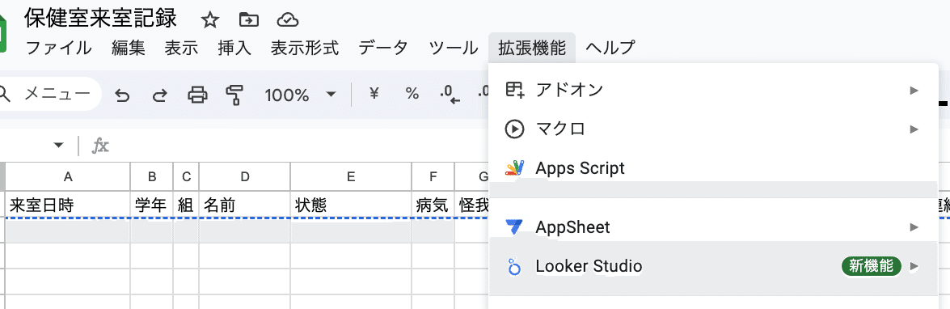950x309 pixels.
Task: Select AppSheet in the extensions menu
Action: pyautogui.click(x=712, y=227)
